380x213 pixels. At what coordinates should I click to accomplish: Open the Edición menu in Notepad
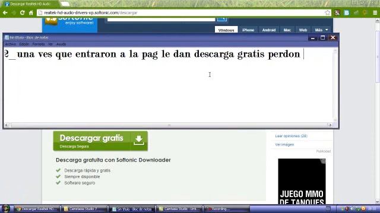[24, 44]
